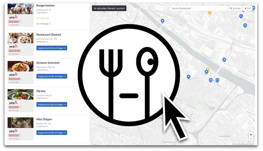Click the Ort location button

247,8
